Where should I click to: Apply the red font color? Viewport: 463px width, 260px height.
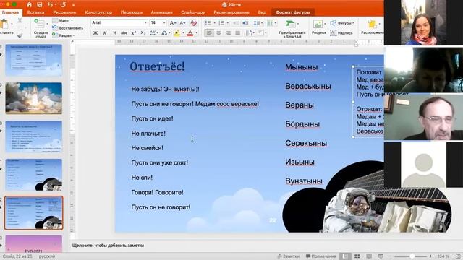(190, 33)
